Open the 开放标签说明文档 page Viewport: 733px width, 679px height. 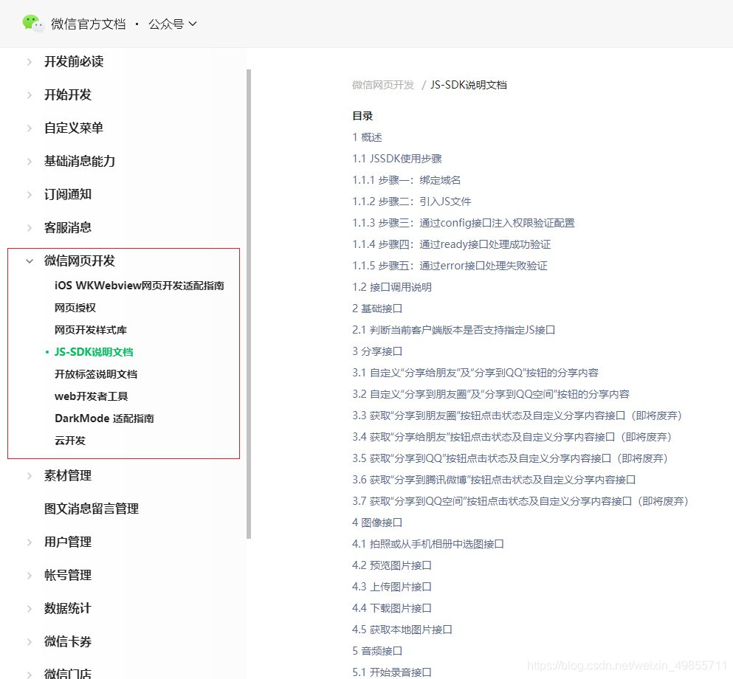96,374
